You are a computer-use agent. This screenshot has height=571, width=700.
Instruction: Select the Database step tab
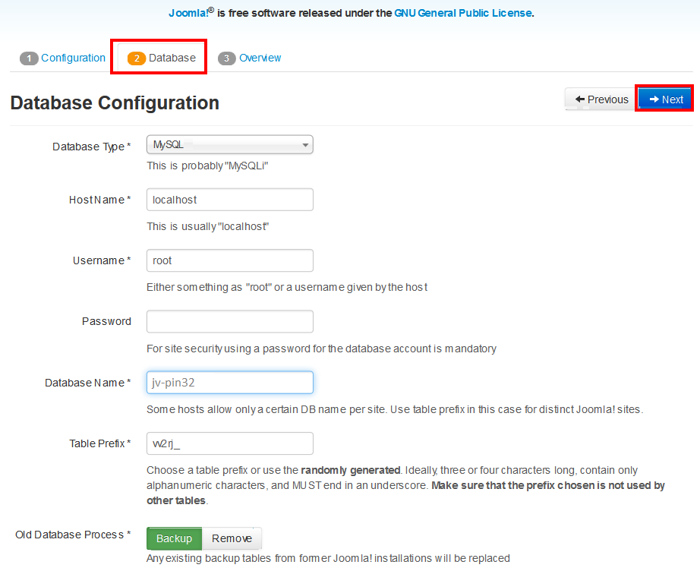point(161,58)
